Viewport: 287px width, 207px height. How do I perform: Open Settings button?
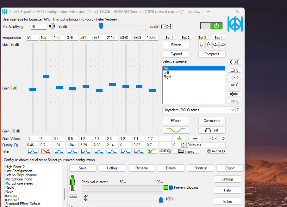click(227, 179)
